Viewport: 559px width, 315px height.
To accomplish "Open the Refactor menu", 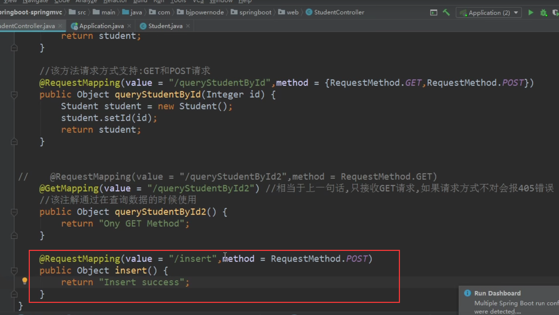I will coord(115,1).
